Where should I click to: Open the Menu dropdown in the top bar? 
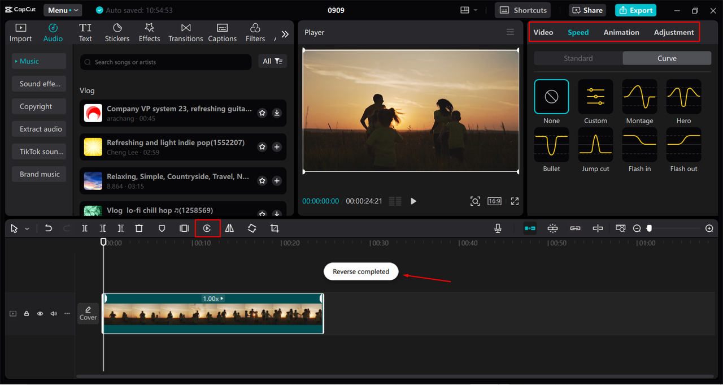click(x=62, y=10)
